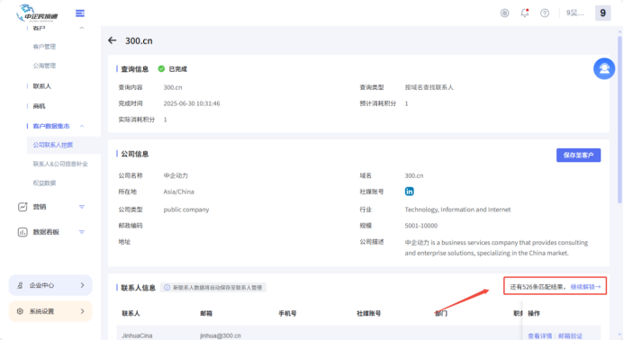Screen dimensions: 624x340
Task: Click the completion time 2025-06-30 10:31:46
Action: pos(192,103)
